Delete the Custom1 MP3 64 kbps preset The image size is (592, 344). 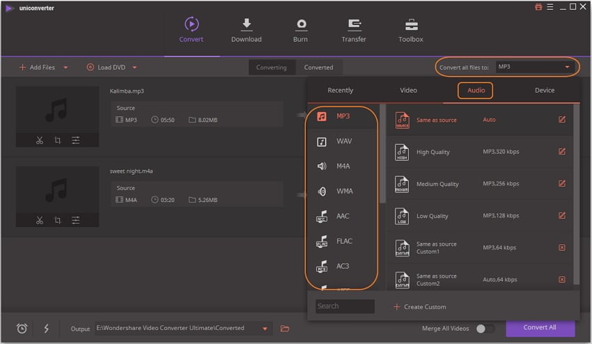[x=561, y=247]
